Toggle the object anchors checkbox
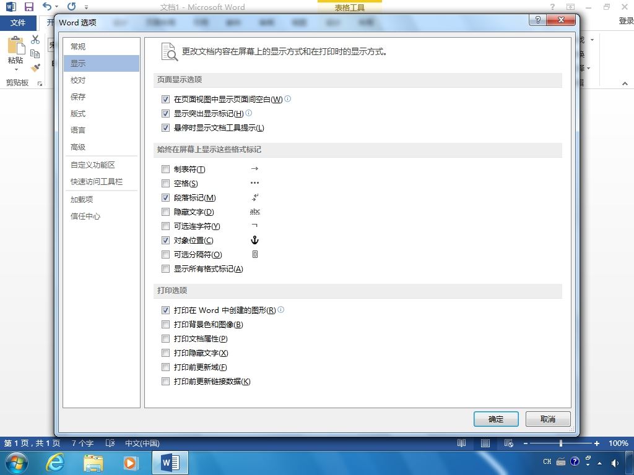 coord(165,241)
